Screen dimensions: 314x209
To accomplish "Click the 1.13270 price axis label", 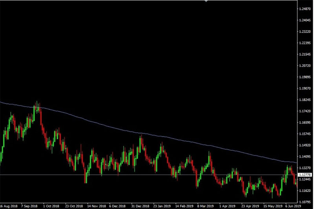I will point(305,168).
